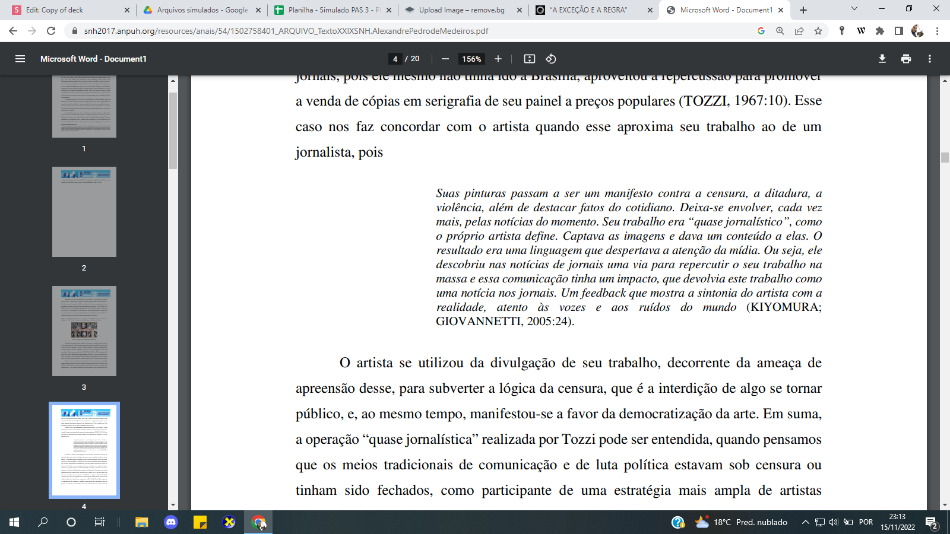Go back to previous page in browser
The image size is (950, 534).
click(x=13, y=31)
